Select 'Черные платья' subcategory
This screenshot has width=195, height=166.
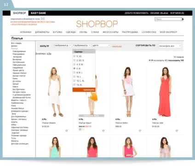(19, 73)
